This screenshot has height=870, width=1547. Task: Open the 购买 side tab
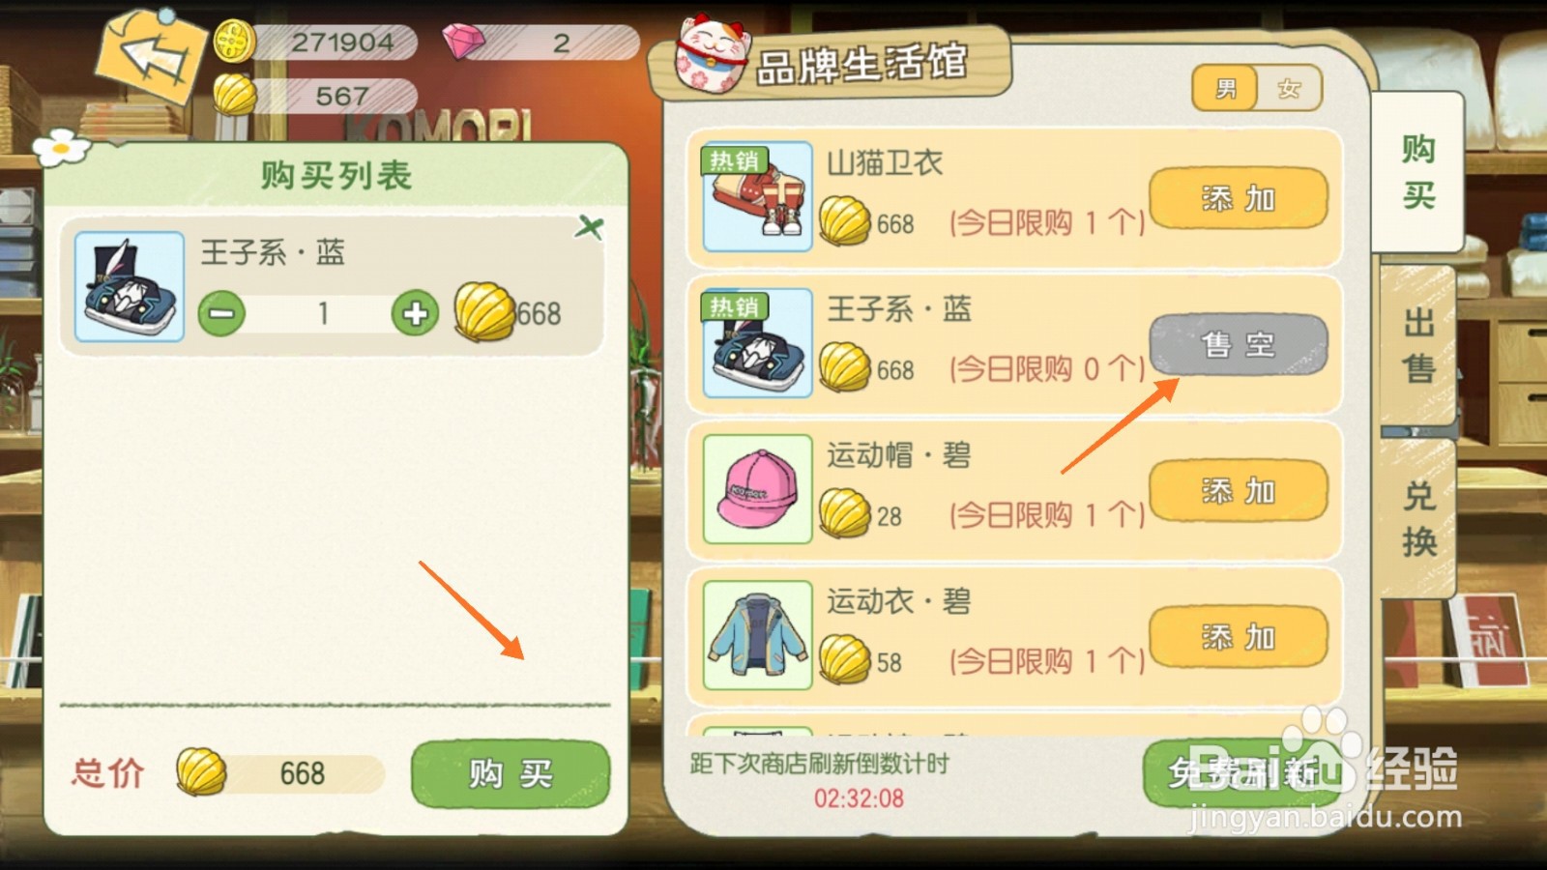[x=1418, y=172]
